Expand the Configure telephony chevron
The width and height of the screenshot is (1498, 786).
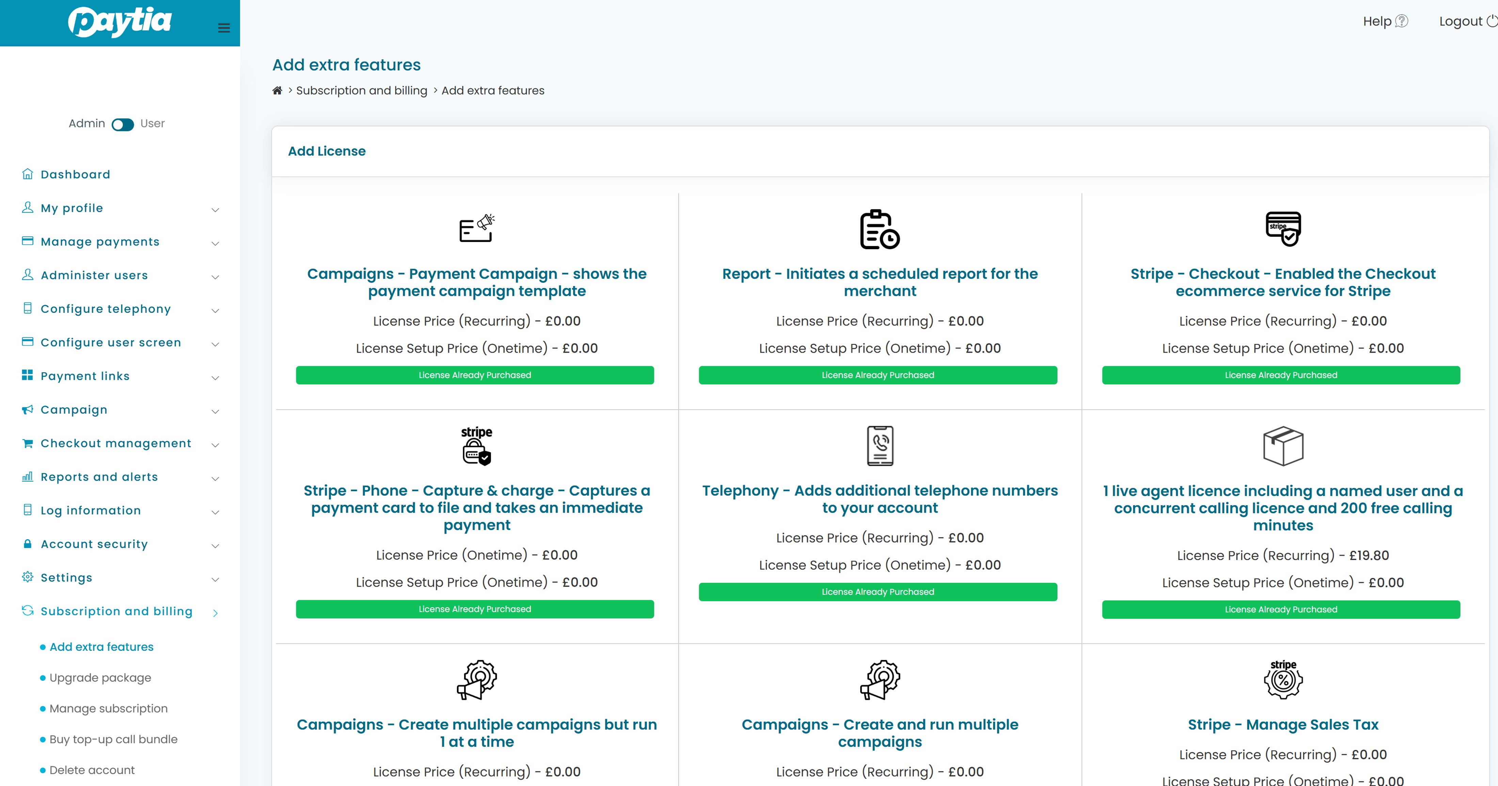tap(215, 310)
